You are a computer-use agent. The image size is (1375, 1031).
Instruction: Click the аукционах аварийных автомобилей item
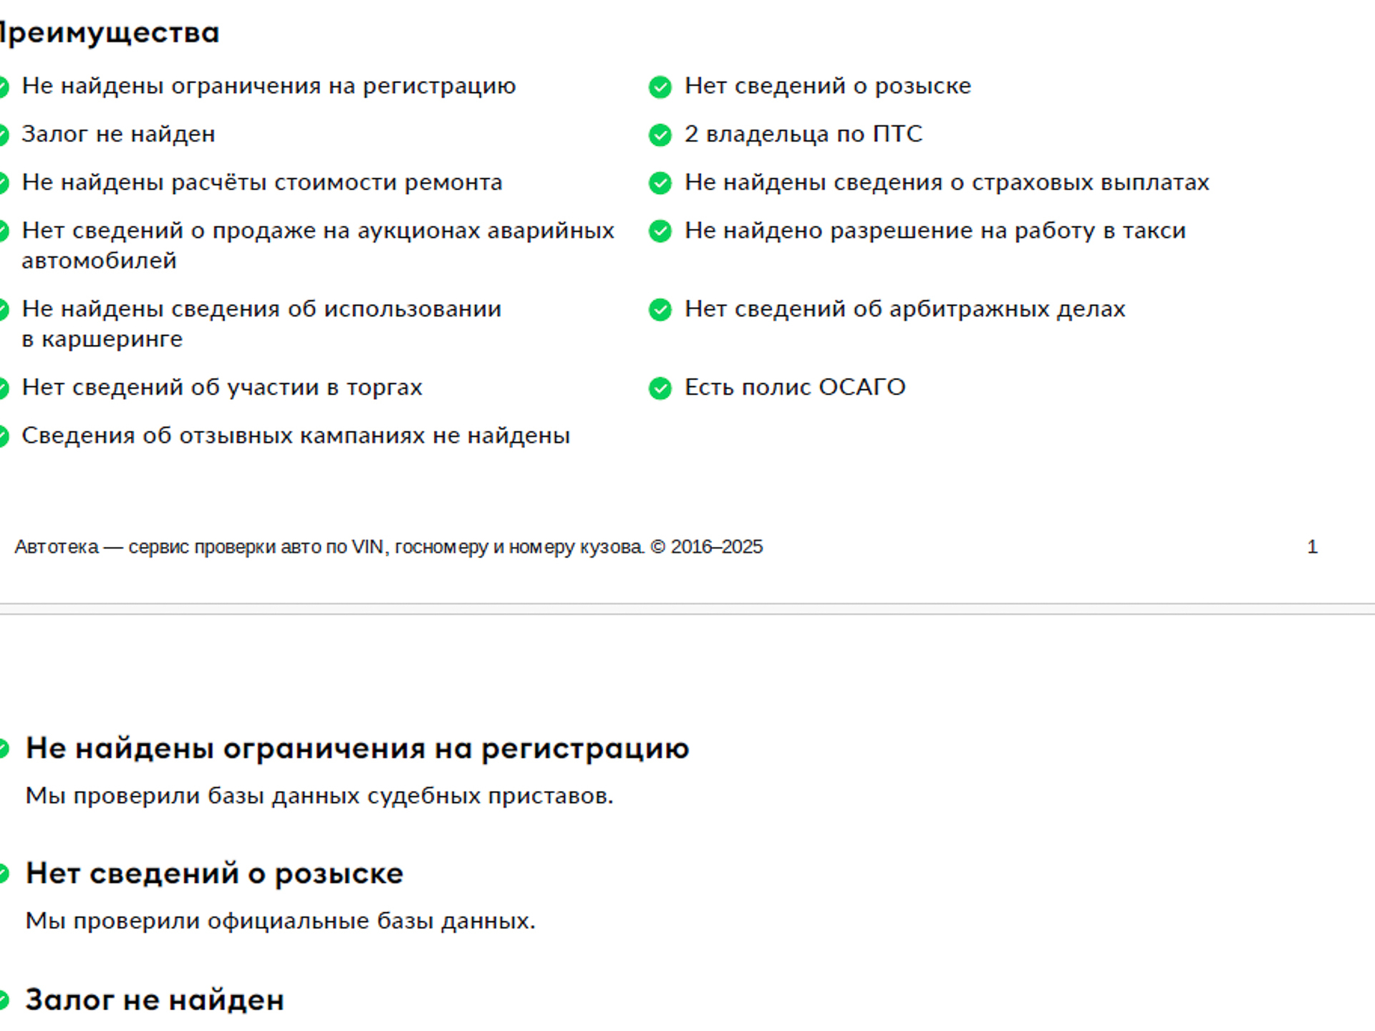click(318, 246)
